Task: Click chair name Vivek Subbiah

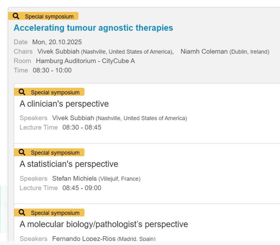Action: (58, 51)
